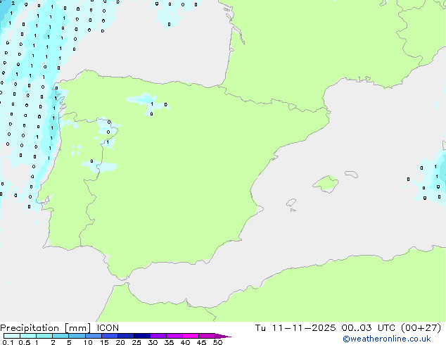446x345 pixels.
Task: Click the "25" legend scale label
Action: (136, 342)
